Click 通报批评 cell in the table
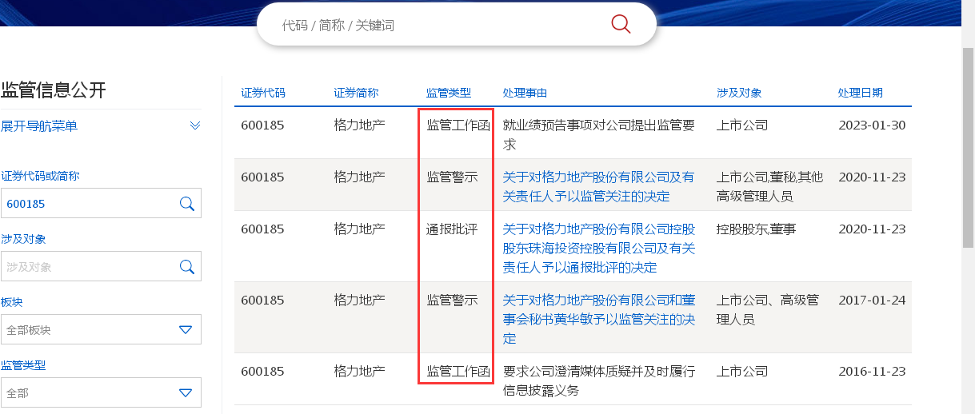This screenshot has height=414, width=975. pos(452,229)
